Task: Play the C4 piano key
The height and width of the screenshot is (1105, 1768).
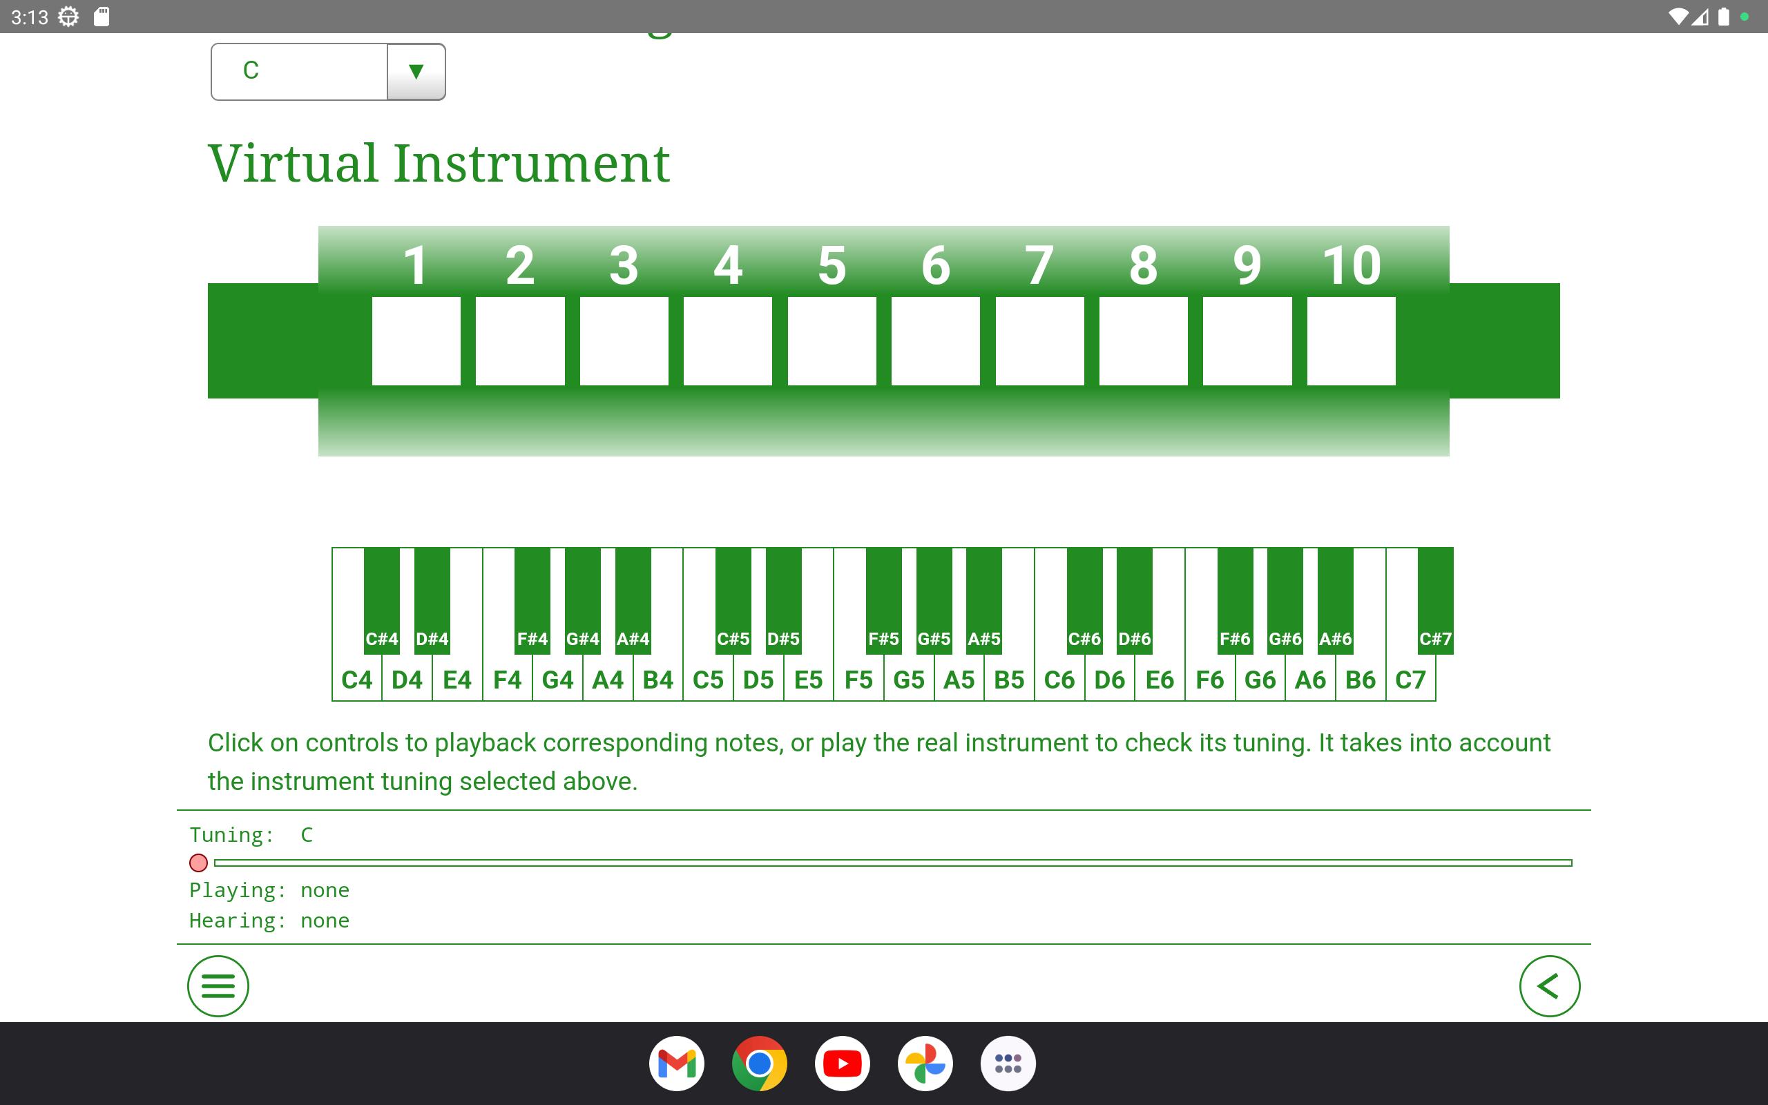Action: 357,680
